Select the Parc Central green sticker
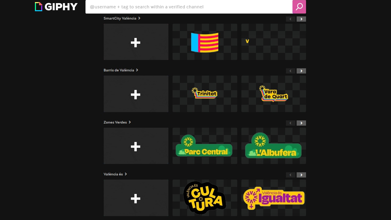This screenshot has width=391, height=220. pyautogui.click(x=205, y=146)
